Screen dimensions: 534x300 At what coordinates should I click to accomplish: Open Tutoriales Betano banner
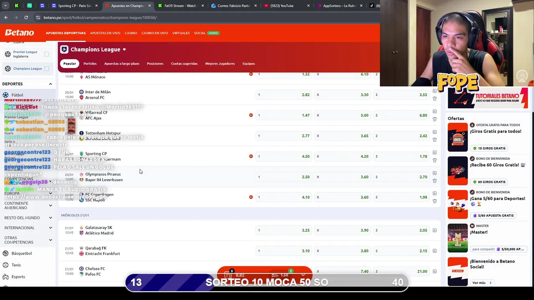[x=488, y=98]
